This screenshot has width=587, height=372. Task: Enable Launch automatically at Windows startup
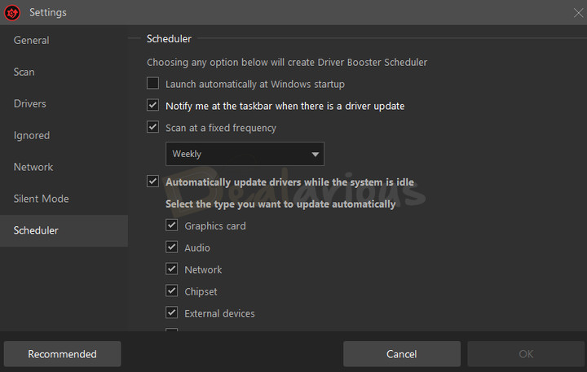click(152, 84)
